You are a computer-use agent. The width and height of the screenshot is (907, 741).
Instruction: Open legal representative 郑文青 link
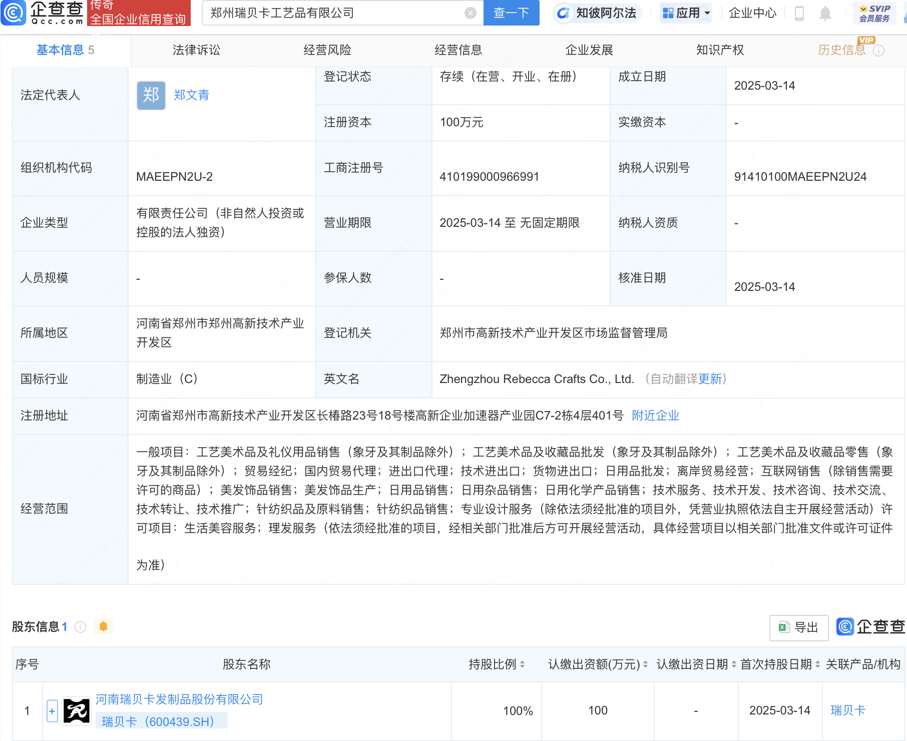coord(191,95)
